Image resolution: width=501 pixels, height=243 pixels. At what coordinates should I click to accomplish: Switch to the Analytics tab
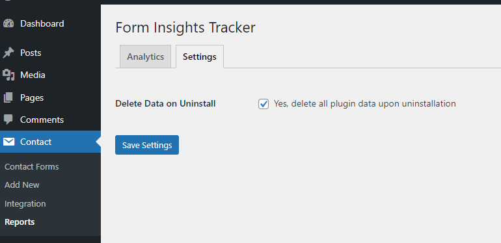coord(145,57)
